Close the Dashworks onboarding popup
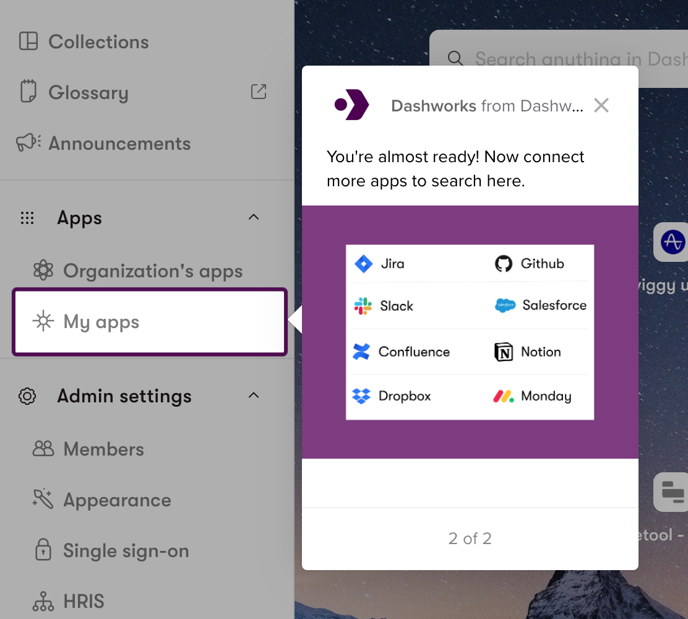 pos(601,105)
